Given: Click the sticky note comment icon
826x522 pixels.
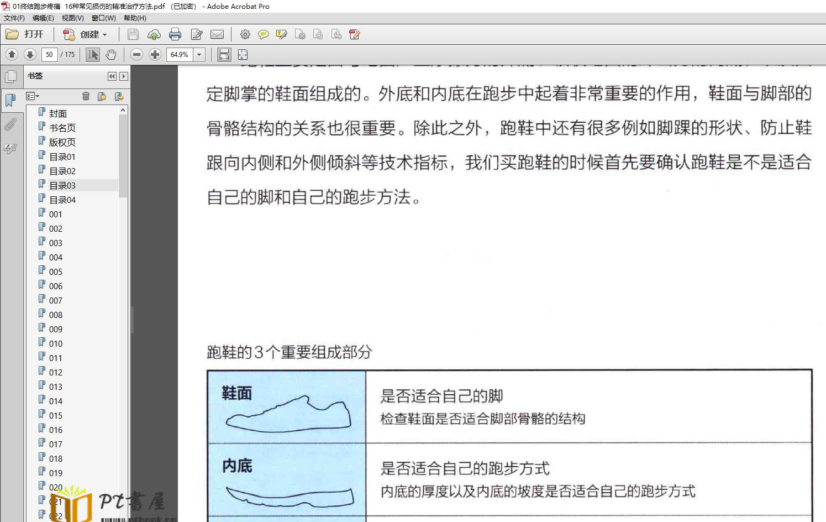Looking at the screenshot, I should click(264, 34).
